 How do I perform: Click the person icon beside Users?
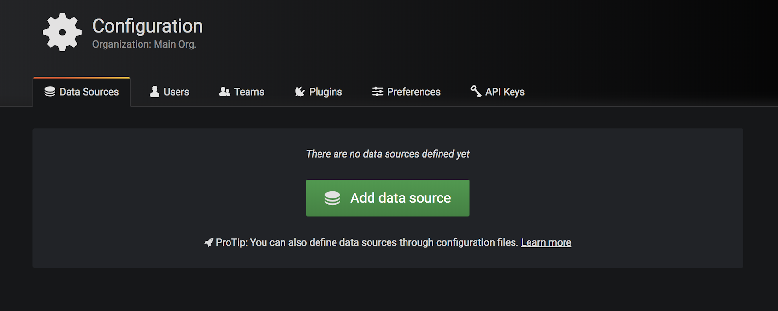[155, 92]
